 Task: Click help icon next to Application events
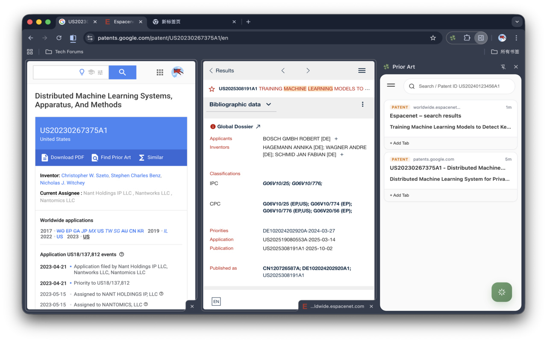tap(122, 254)
